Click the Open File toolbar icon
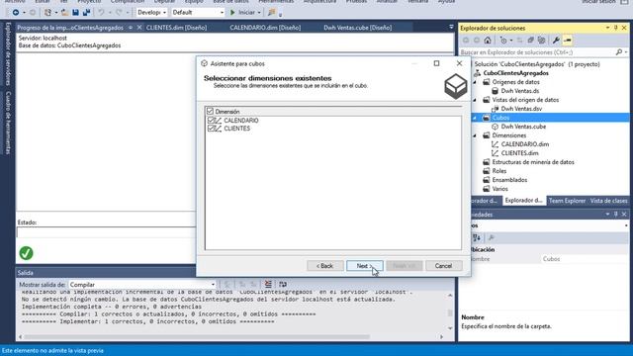This screenshot has height=356, width=633. 64,13
